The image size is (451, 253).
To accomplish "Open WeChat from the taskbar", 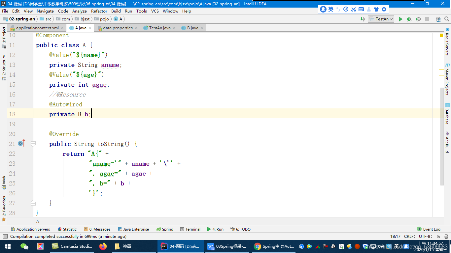I will point(24,246).
